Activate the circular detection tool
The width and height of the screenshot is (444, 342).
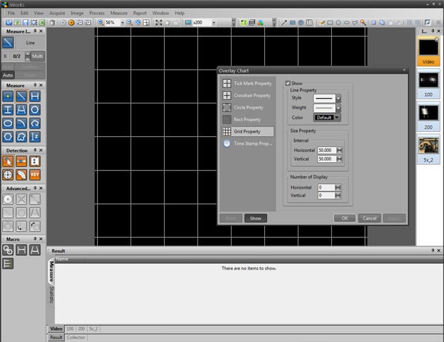[8, 174]
